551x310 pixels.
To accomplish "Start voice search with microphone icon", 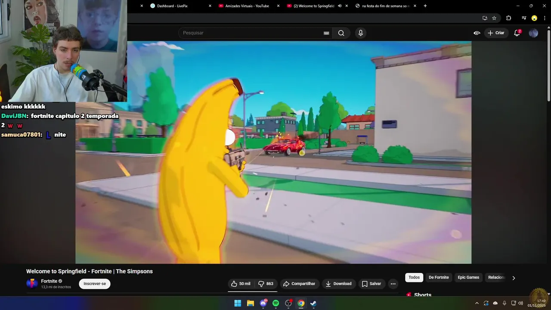I will (361, 33).
